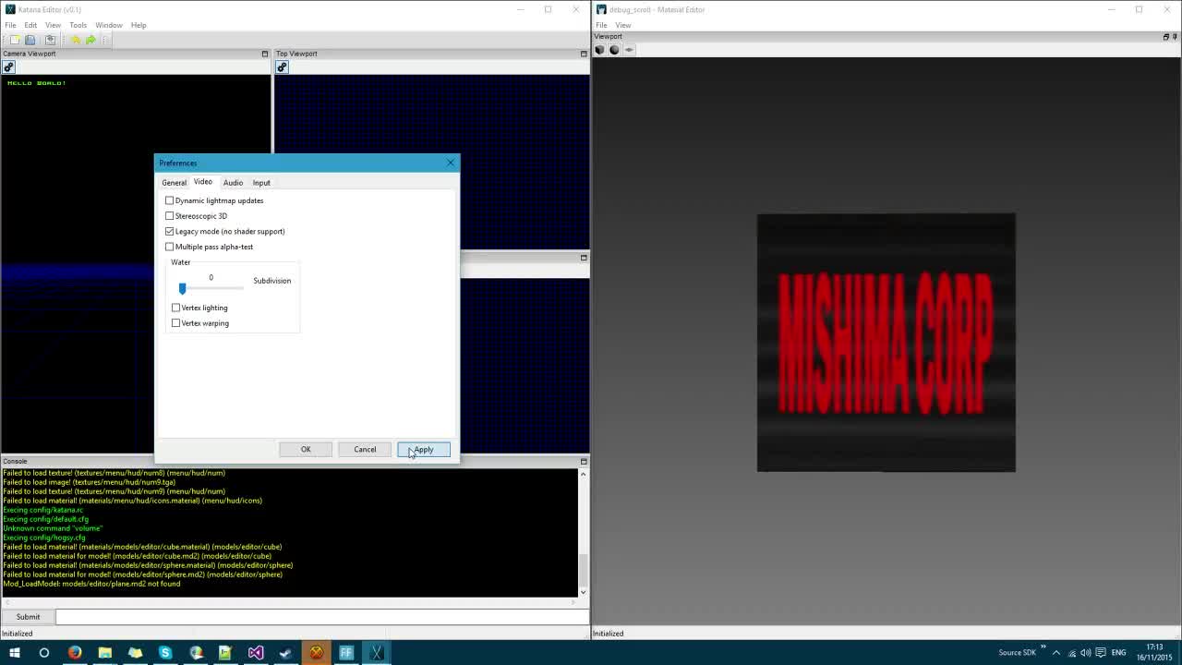The width and height of the screenshot is (1182, 665).
Task: Click OK in the Preferences dialog
Action: coord(306,450)
